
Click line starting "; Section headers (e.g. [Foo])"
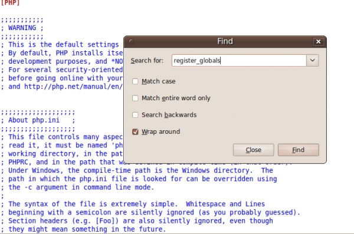pyautogui.click(x=137, y=221)
